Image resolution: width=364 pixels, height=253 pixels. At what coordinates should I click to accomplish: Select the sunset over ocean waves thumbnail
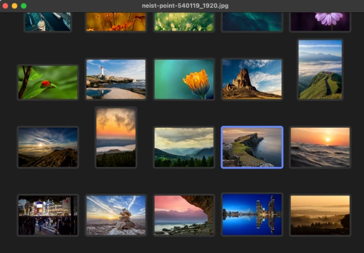(x=320, y=147)
